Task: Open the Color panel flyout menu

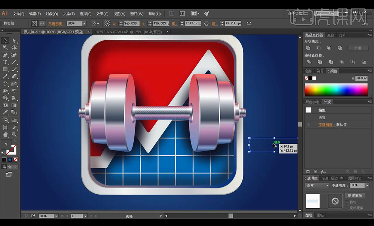Action: click(369, 71)
